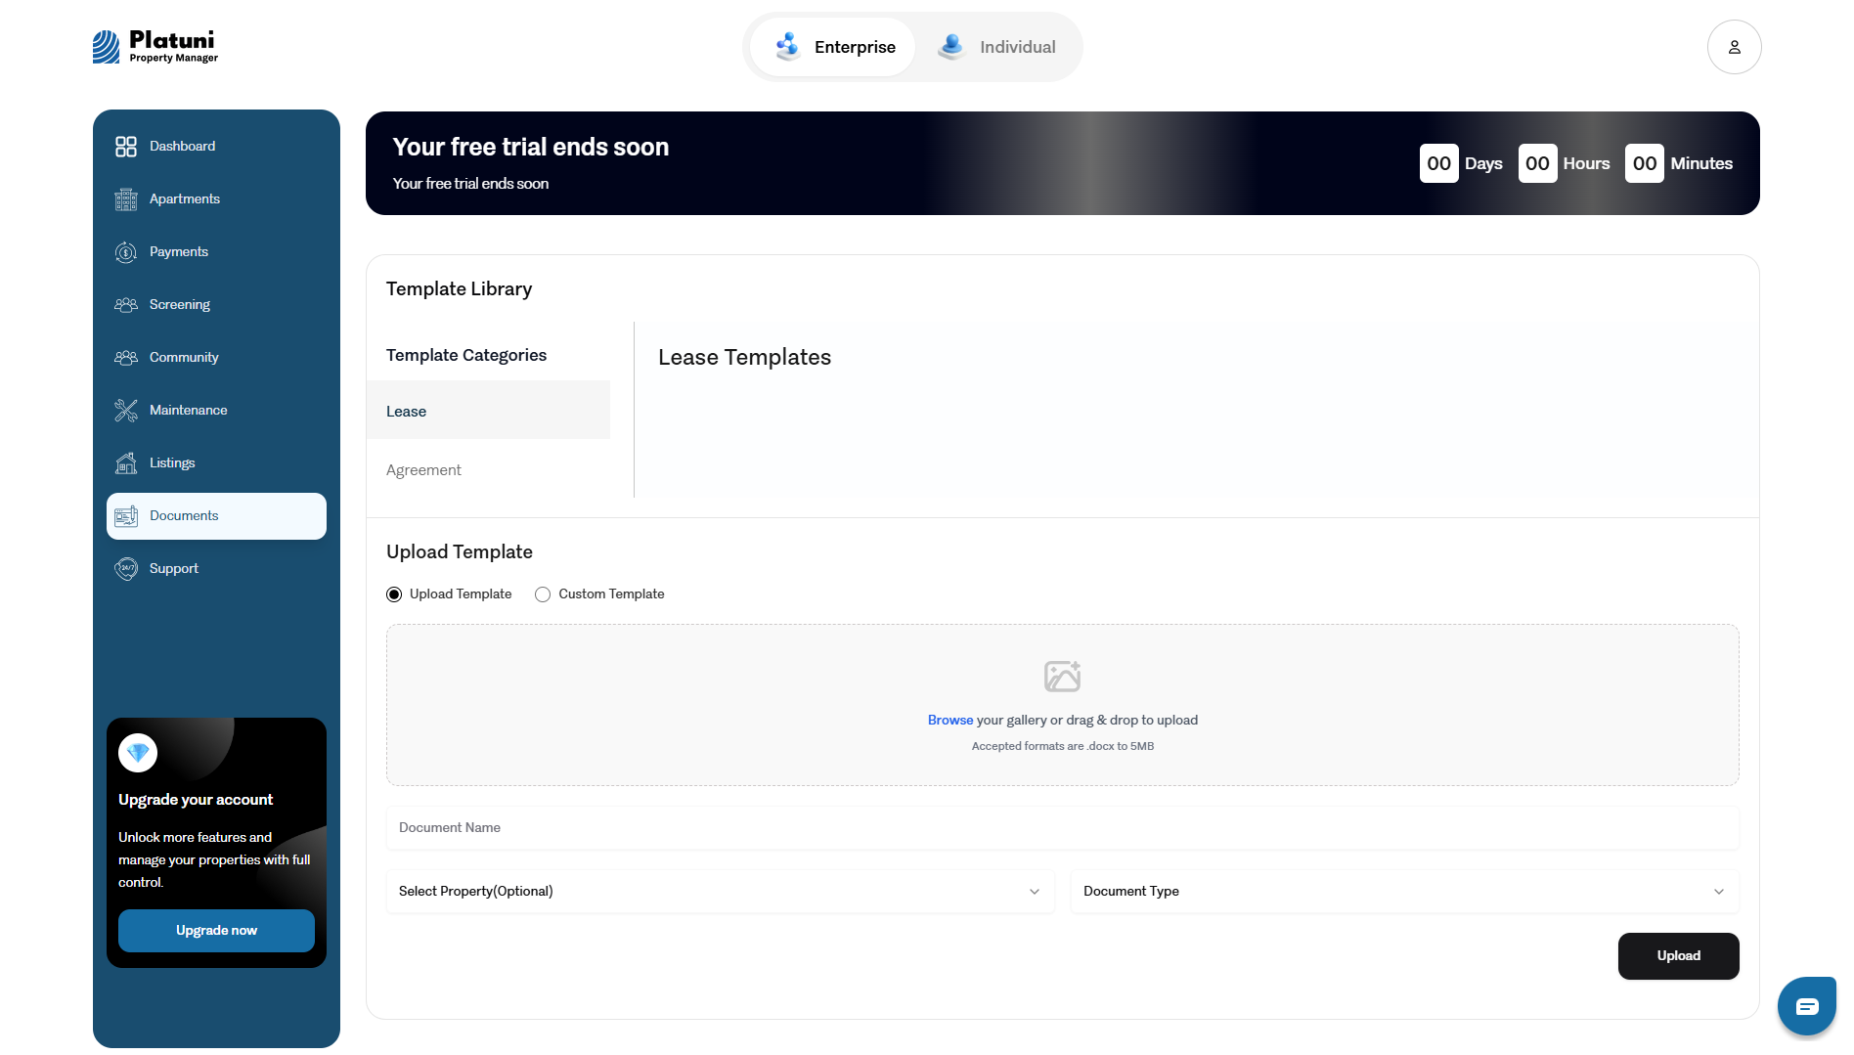
Task: Open the Select Property(Optional) dropdown
Action: [721, 892]
